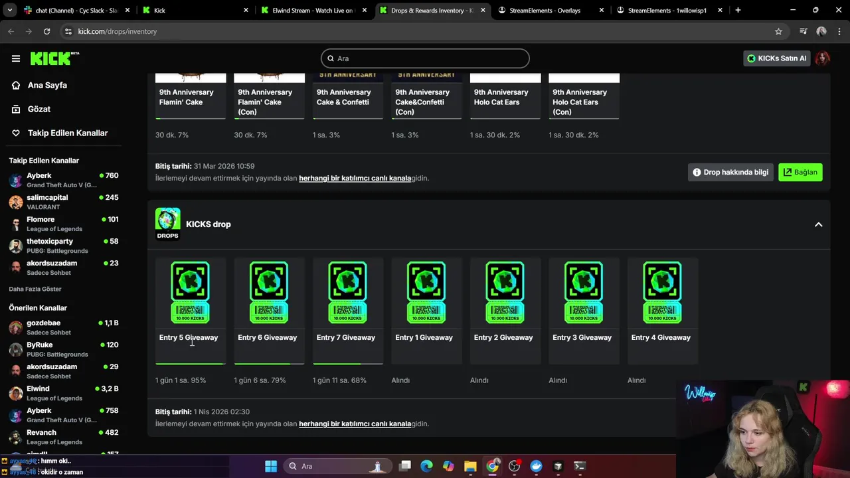Click herhangi bir katılımcı canlı kanala link under Anniversary drops
The height and width of the screenshot is (478, 850).
[x=355, y=178]
